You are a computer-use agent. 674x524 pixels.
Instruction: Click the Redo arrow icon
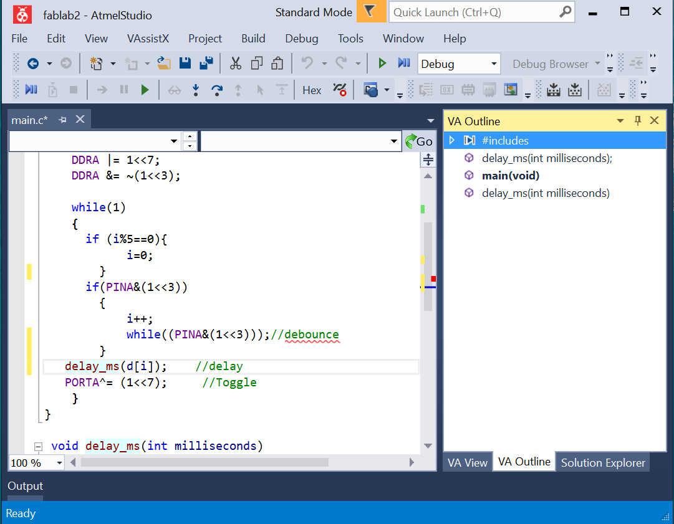point(341,63)
